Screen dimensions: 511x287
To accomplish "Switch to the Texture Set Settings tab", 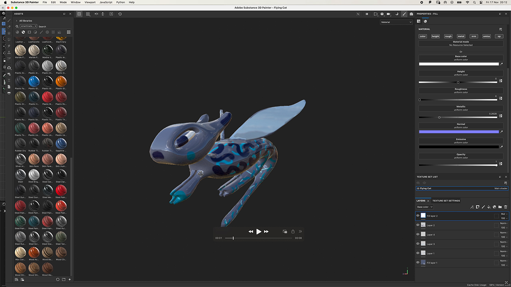I will 446,201.
